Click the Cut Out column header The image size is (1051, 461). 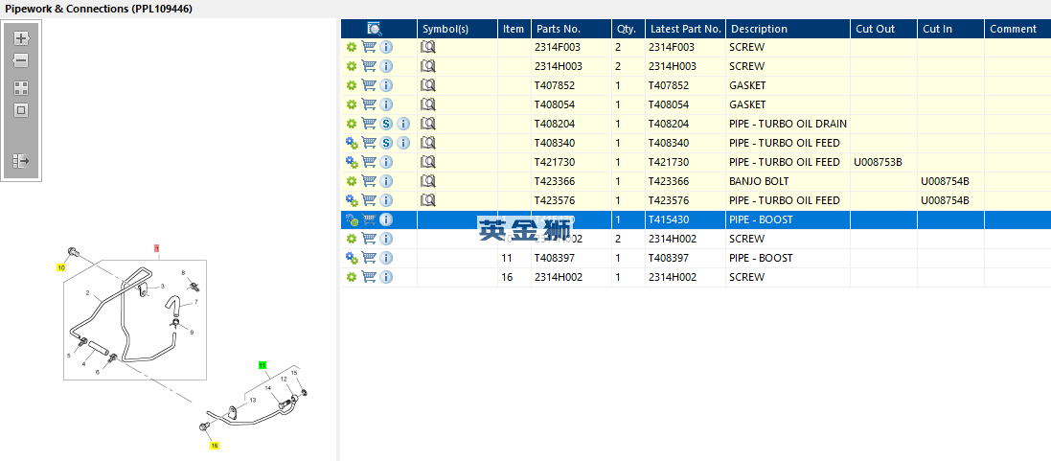coord(883,29)
